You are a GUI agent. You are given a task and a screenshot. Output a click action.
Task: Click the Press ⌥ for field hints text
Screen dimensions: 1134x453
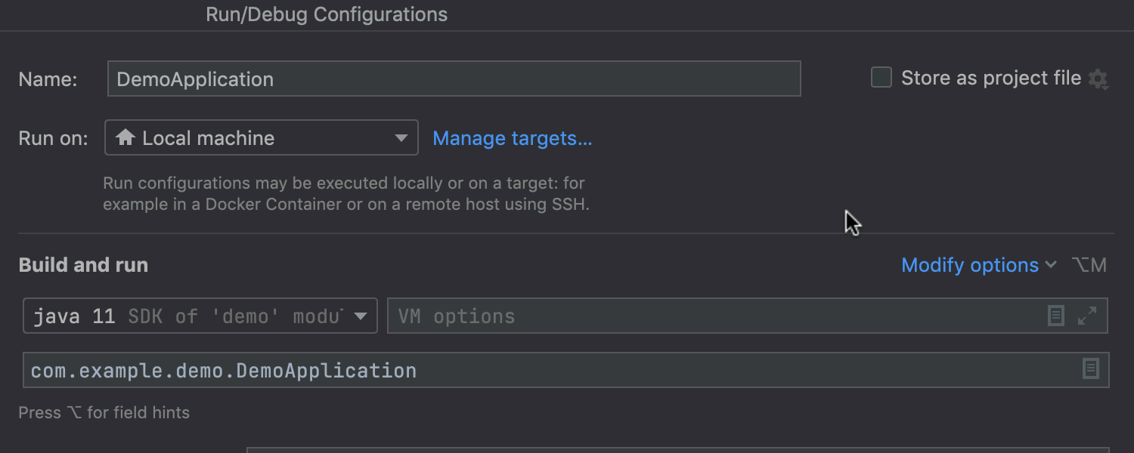pyautogui.click(x=104, y=413)
